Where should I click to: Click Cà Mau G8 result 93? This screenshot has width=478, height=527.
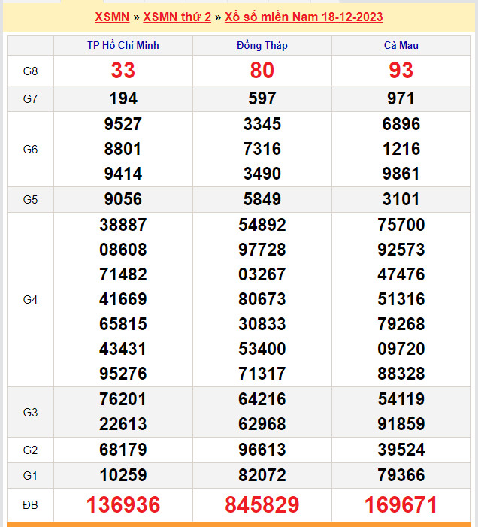[401, 71]
